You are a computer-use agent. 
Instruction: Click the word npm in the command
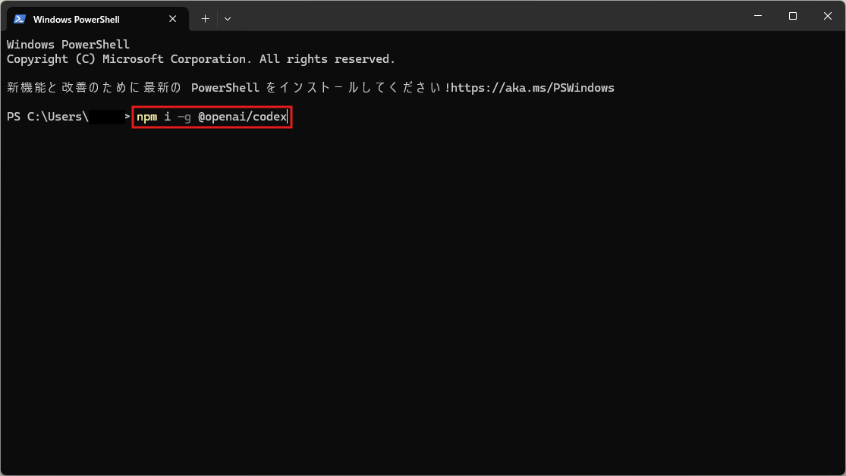[x=146, y=117]
